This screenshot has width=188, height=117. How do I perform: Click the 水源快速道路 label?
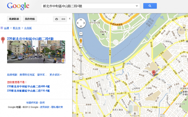click(x=116, y=24)
